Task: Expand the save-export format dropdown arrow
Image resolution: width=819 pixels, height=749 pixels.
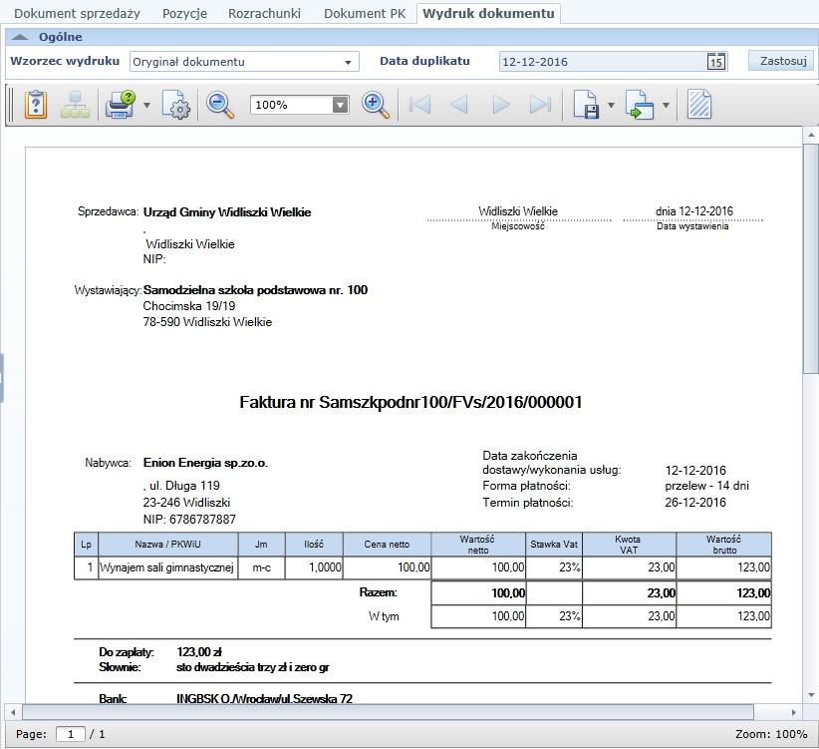Action: (x=611, y=105)
